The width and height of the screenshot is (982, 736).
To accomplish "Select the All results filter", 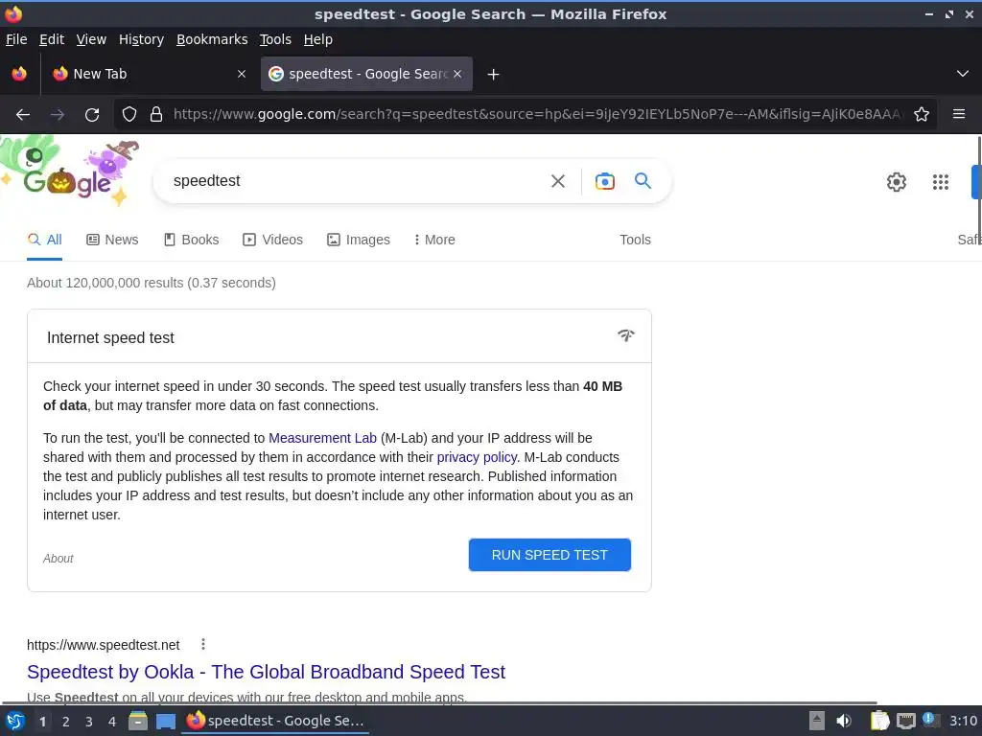I will tap(44, 240).
